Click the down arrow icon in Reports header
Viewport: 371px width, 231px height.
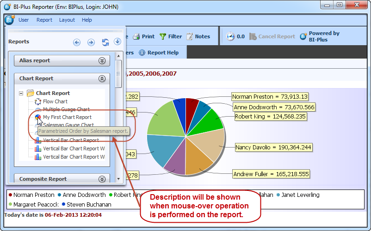[117, 42]
